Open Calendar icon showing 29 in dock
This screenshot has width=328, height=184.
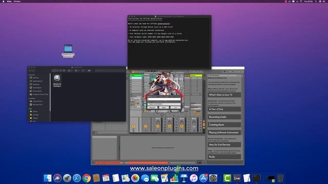click(106, 178)
